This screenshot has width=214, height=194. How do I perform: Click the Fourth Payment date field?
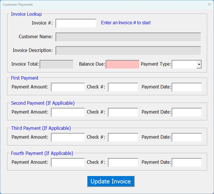[x=187, y=163]
